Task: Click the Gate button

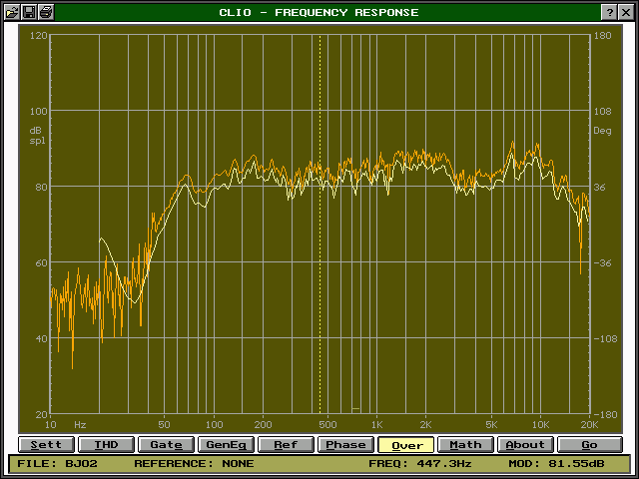Action: [x=167, y=445]
